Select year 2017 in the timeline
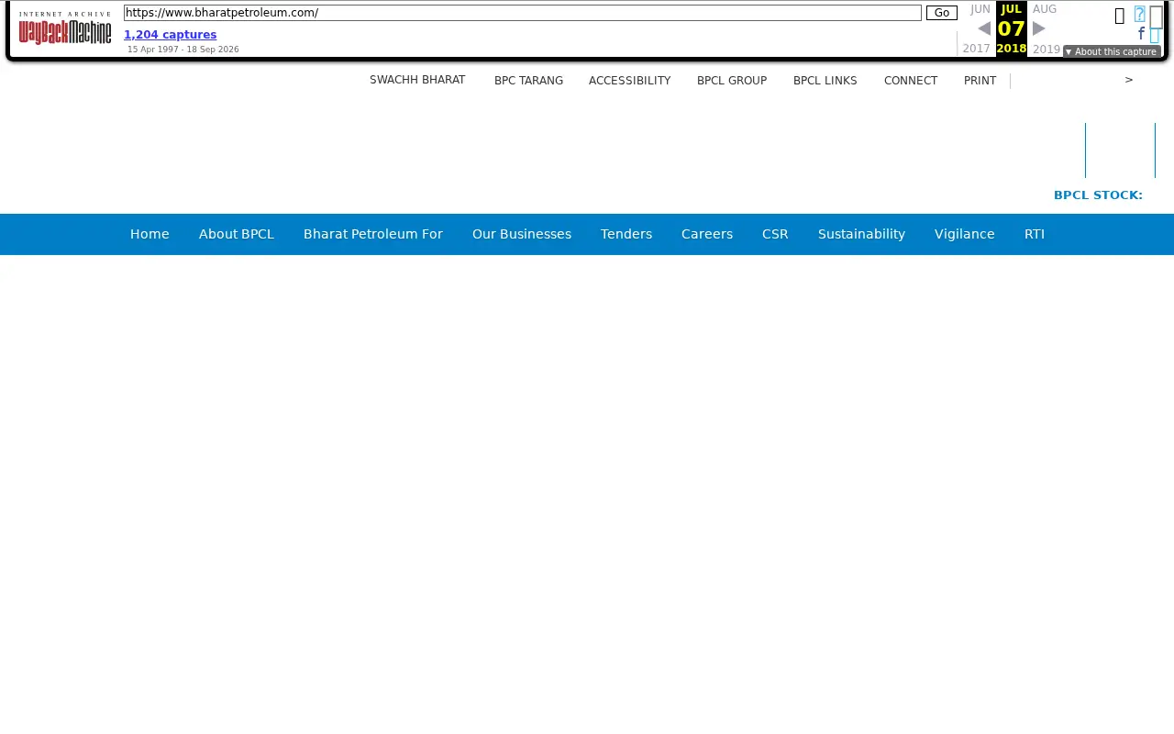The height and width of the screenshot is (734, 1174). click(x=977, y=49)
